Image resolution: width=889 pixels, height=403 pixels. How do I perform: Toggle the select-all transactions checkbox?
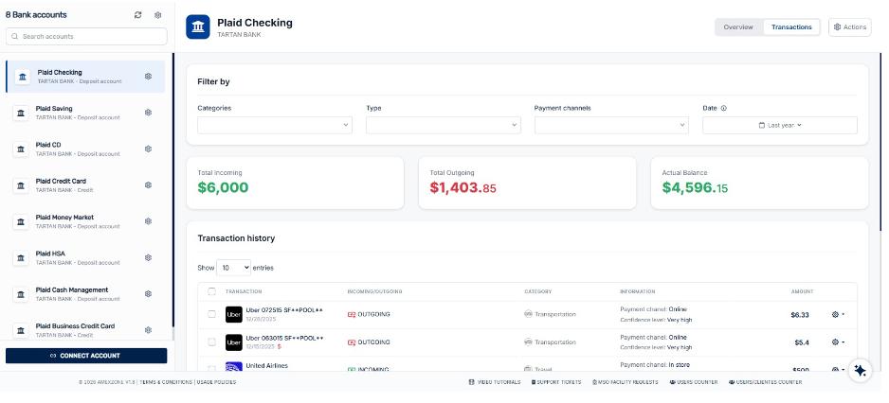coord(211,291)
